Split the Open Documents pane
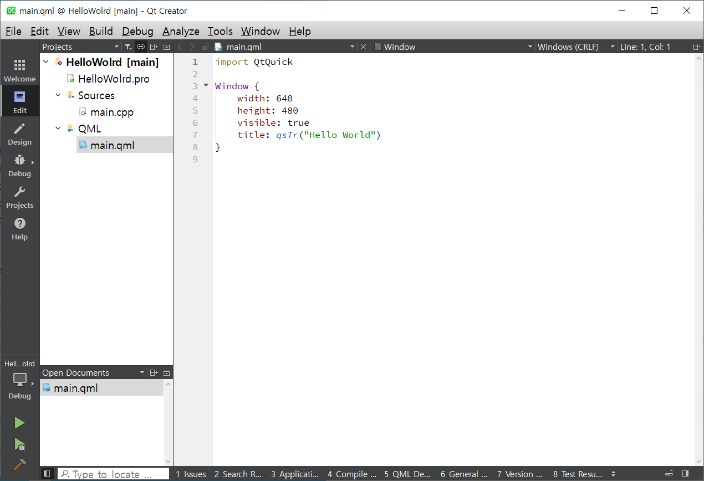The image size is (704, 481). tap(154, 373)
